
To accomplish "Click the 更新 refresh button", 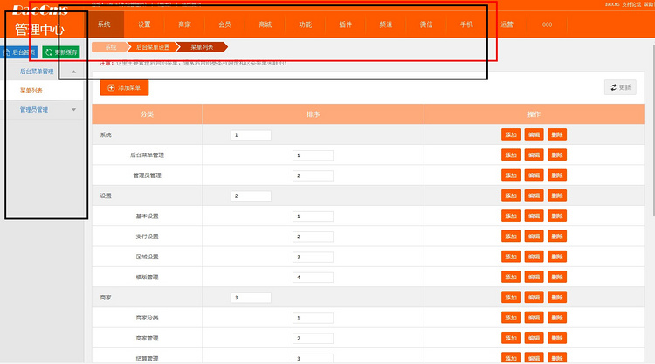I will tap(620, 87).
